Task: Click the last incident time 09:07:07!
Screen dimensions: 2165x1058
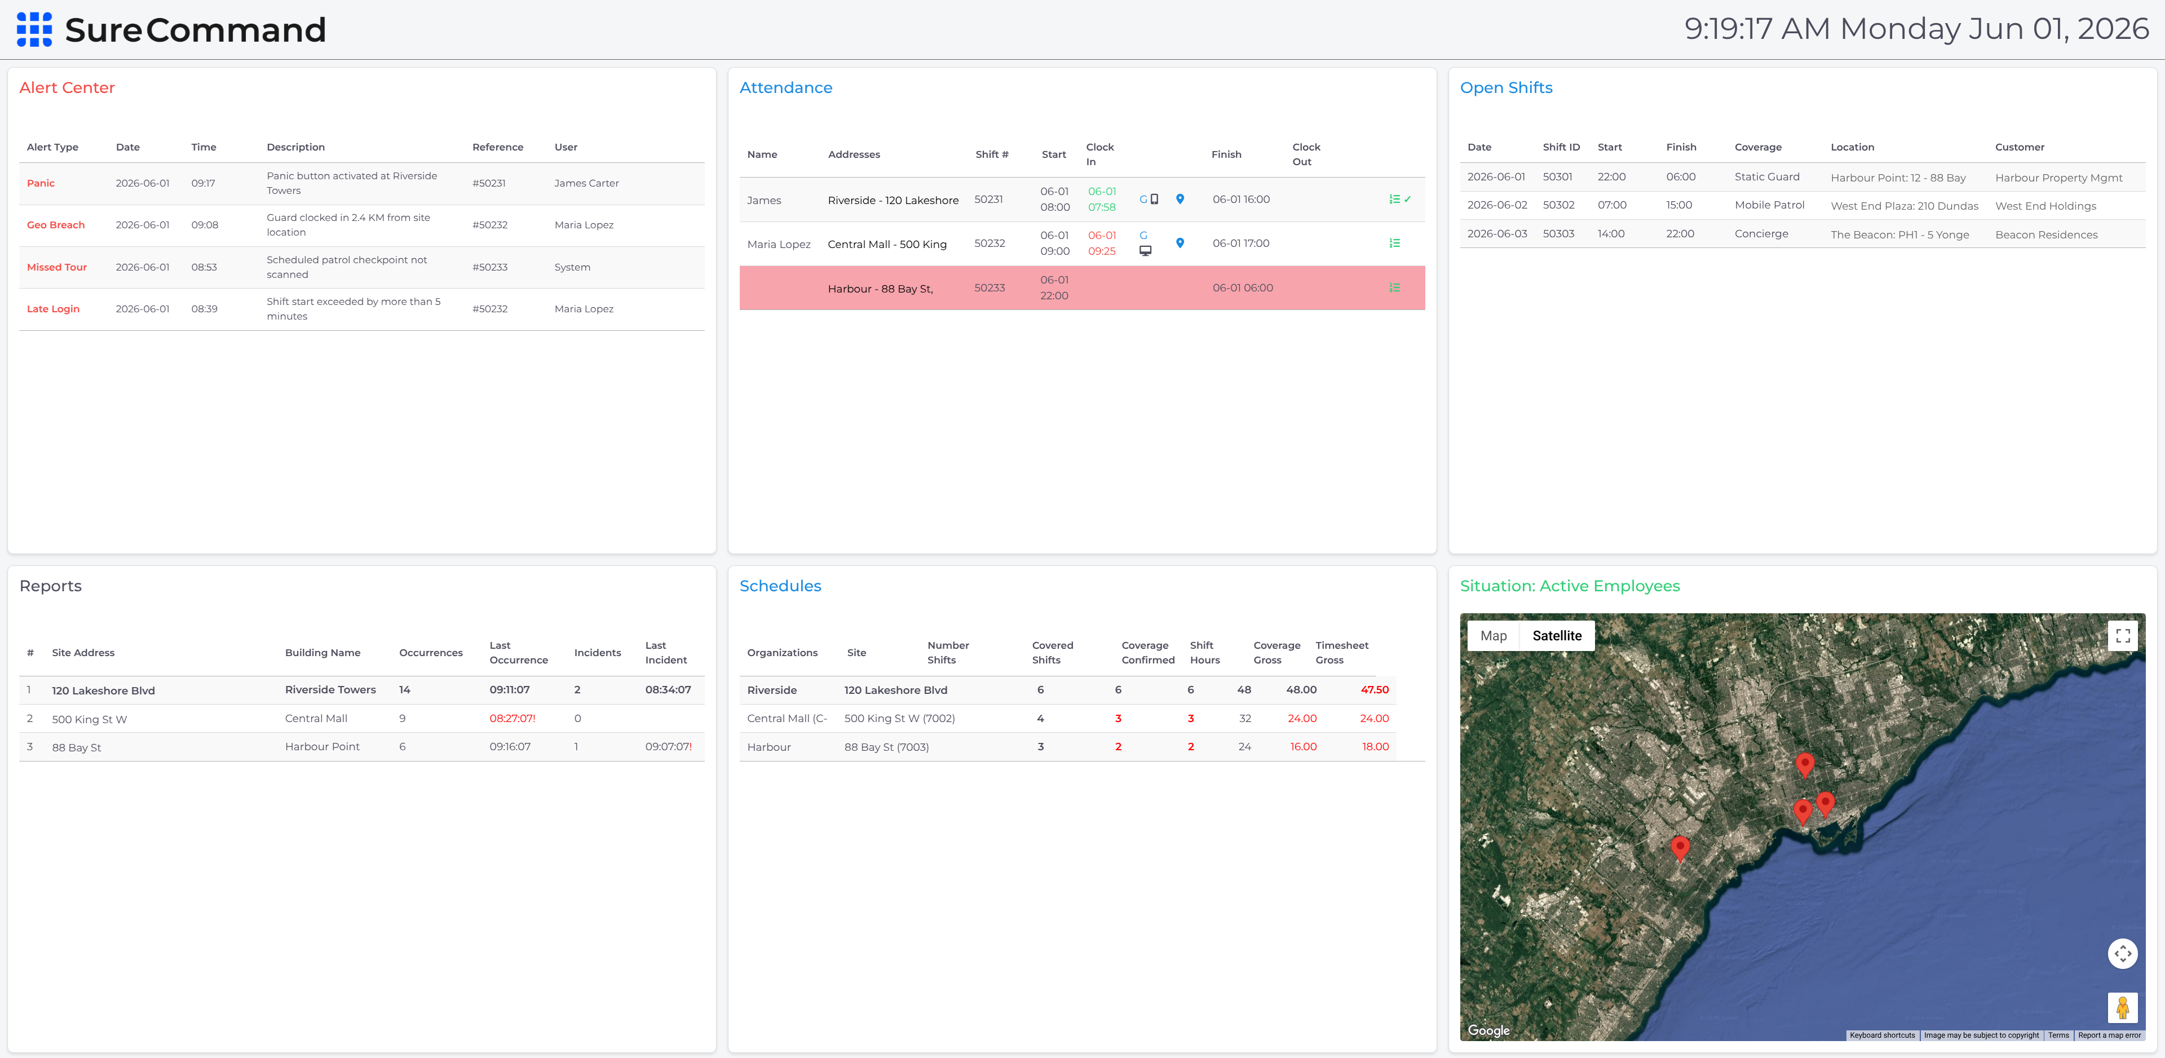Action: click(x=669, y=746)
